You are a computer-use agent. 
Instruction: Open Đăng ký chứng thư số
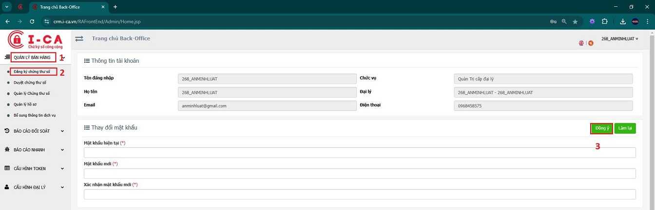pyautogui.click(x=32, y=72)
